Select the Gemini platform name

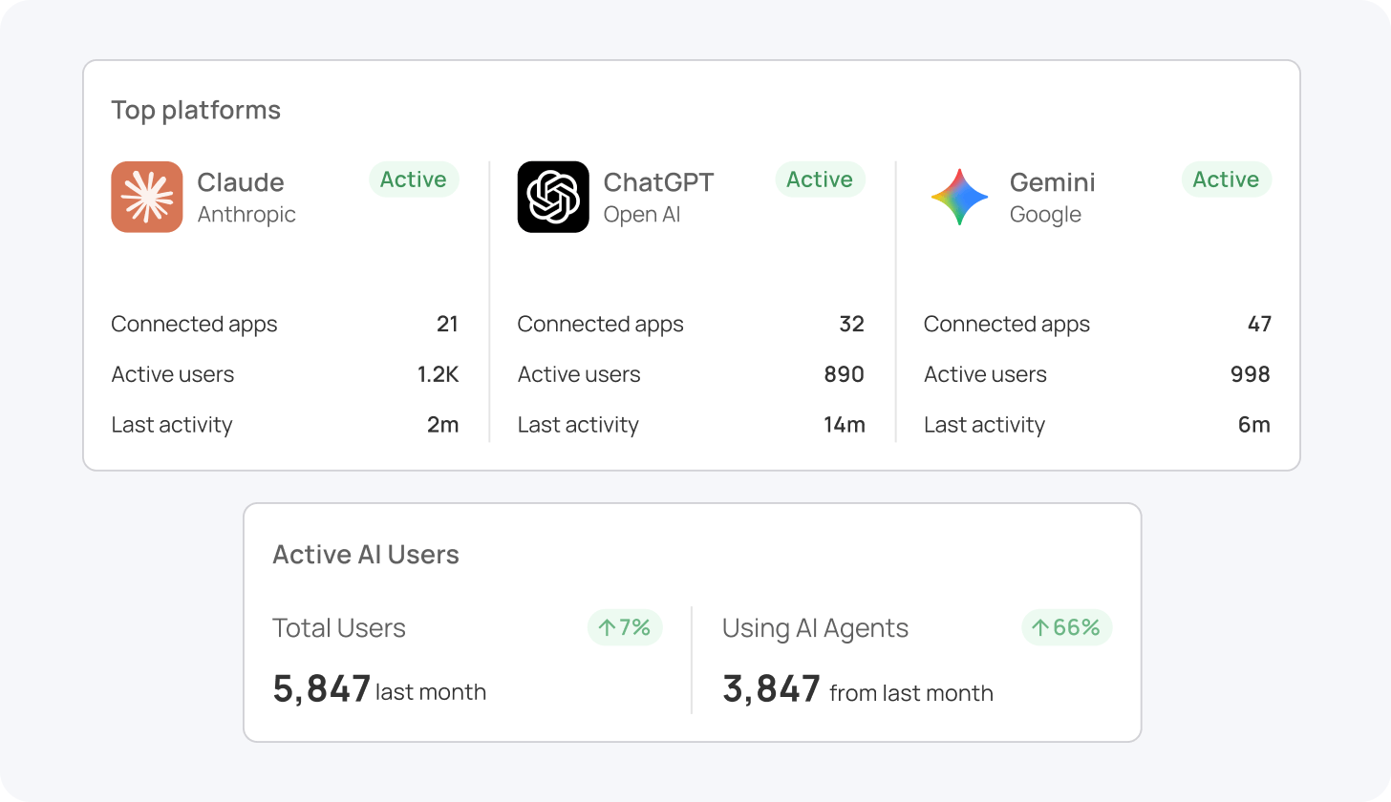1052,182
